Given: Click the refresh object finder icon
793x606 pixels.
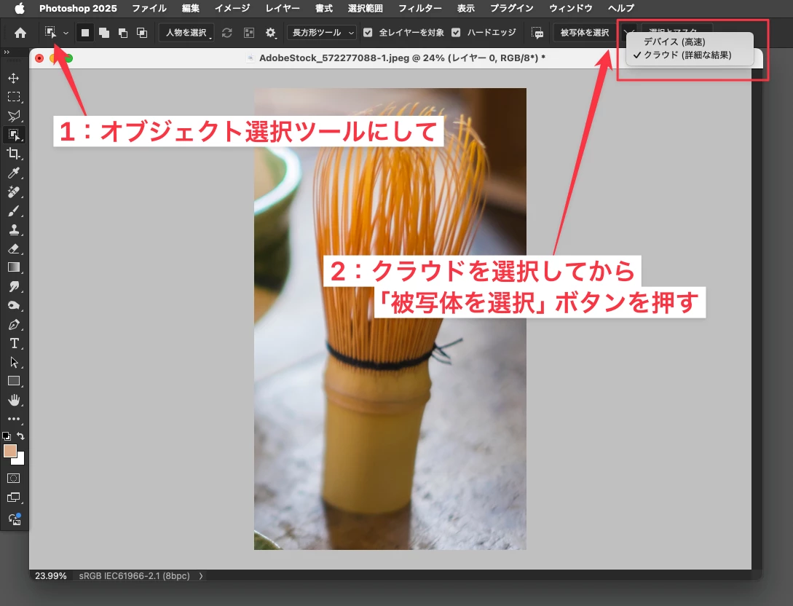Looking at the screenshot, I should click(x=226, y=33).
